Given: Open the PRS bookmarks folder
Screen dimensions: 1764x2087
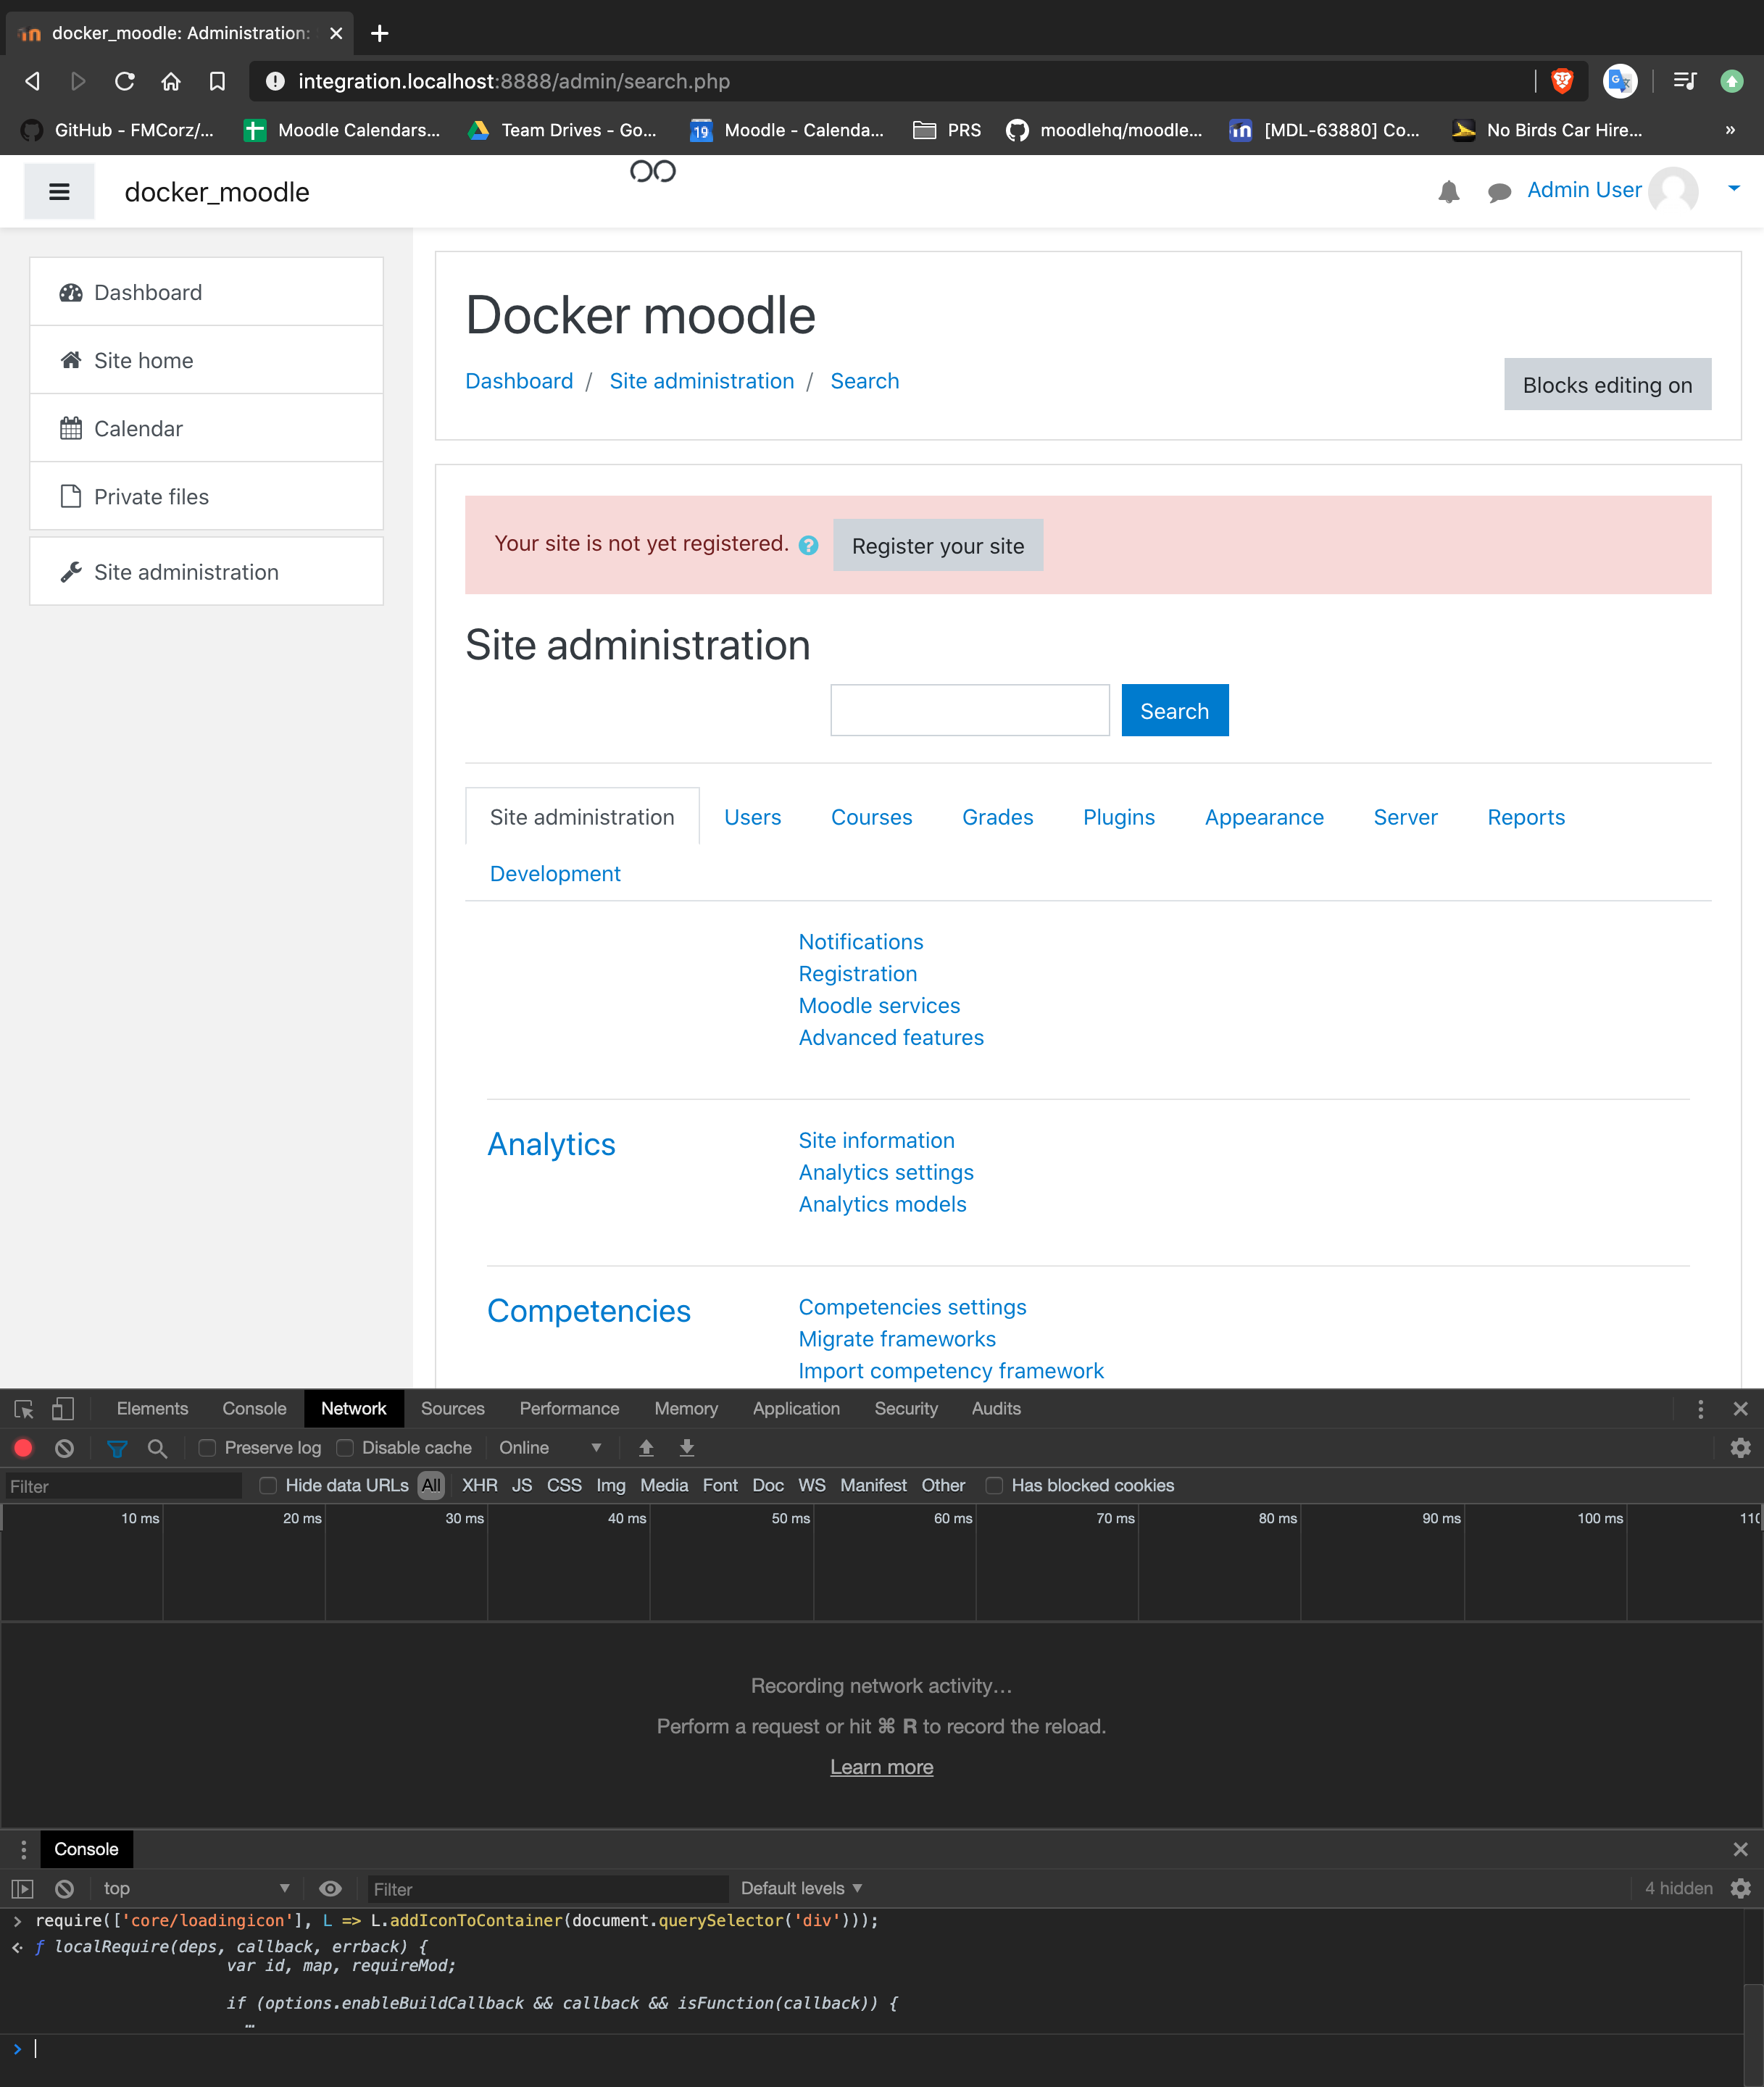Looking at the screenshot, I should tap(947, 130).
